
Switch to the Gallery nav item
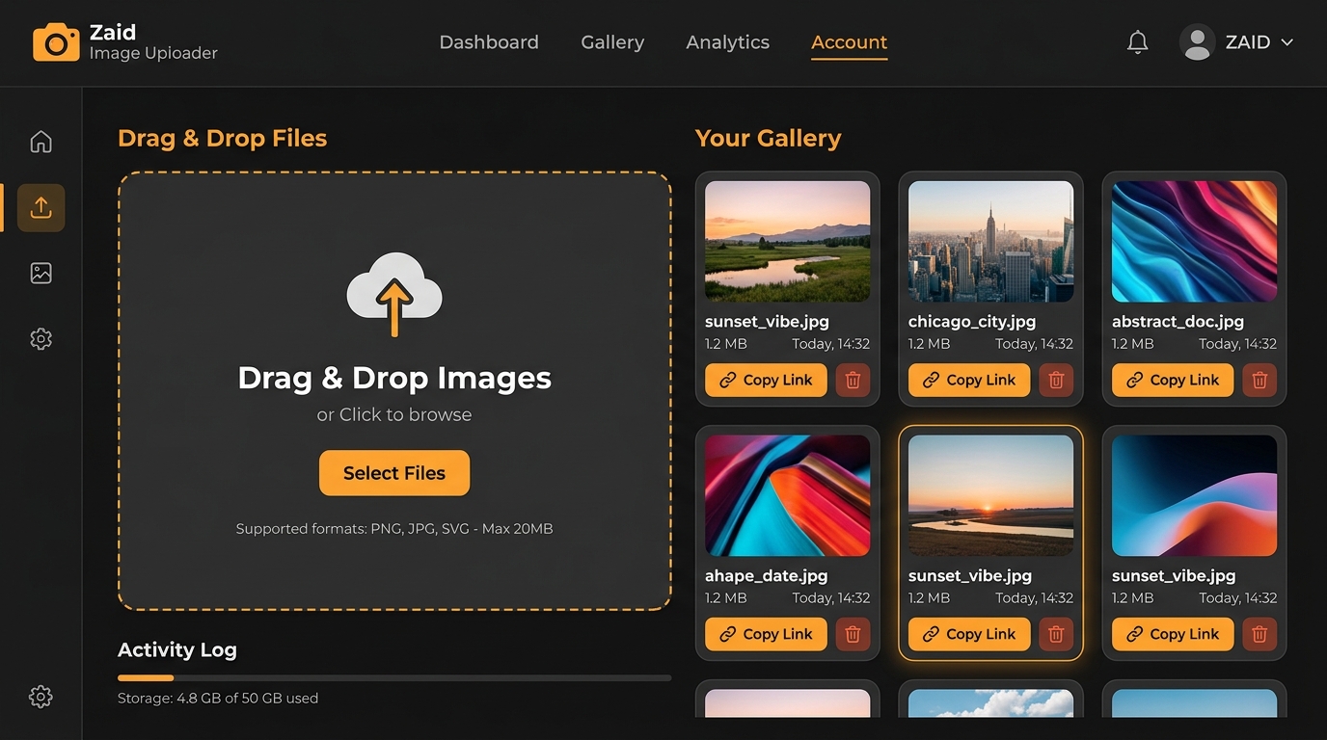point(612,42)
